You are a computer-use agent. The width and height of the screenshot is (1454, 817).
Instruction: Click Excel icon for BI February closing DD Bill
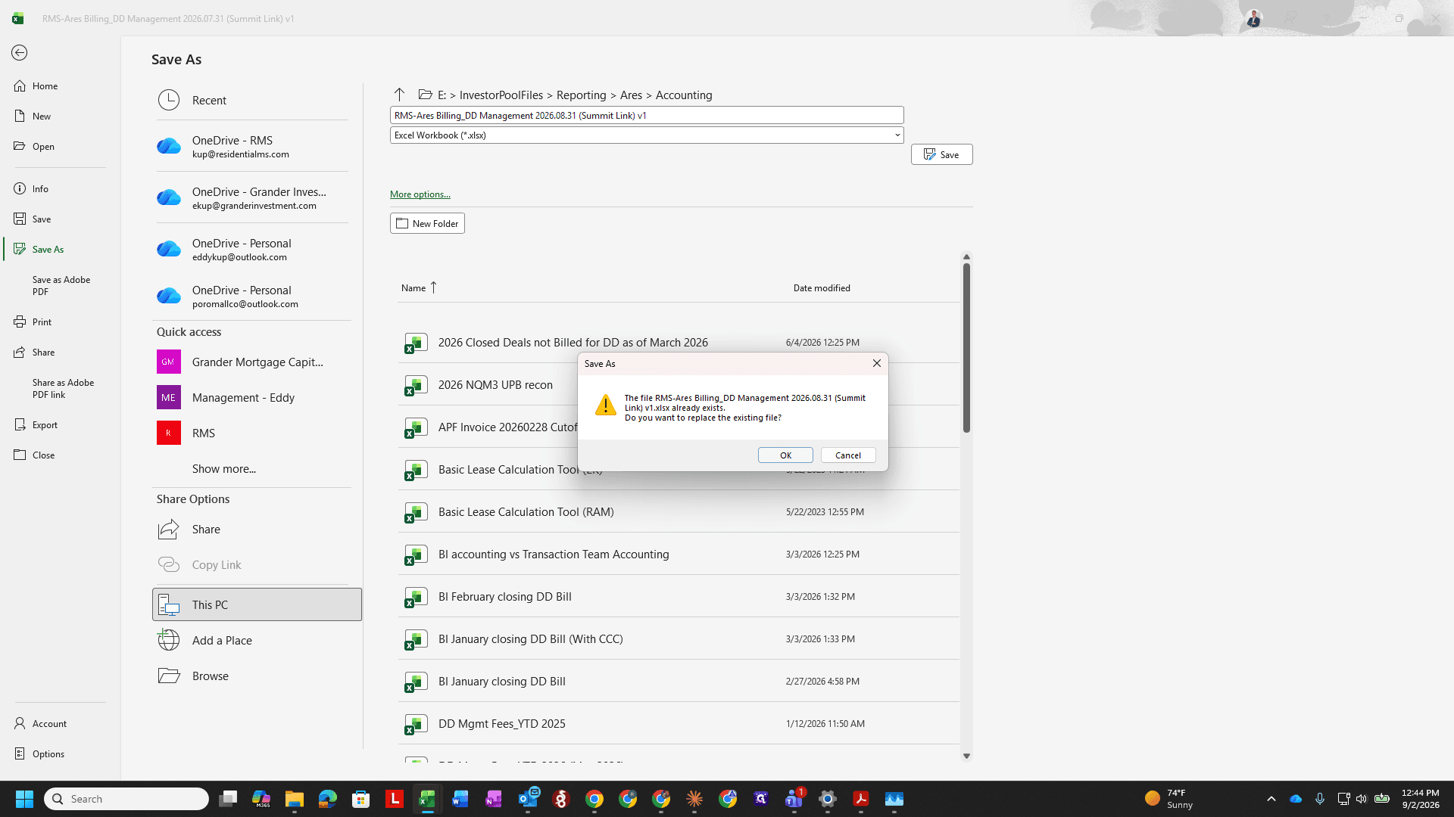click(416, 597)
